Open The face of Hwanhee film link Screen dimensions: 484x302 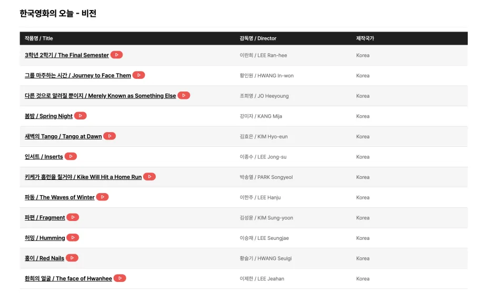click(68, 278)
